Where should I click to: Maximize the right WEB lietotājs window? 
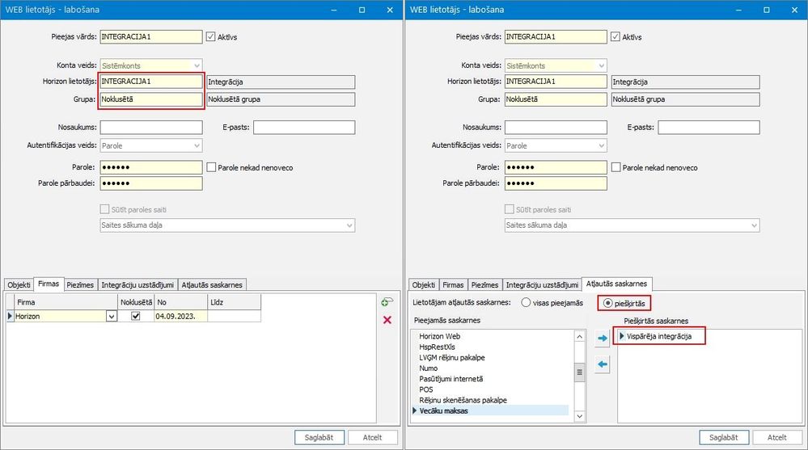[x=766, y=10]
